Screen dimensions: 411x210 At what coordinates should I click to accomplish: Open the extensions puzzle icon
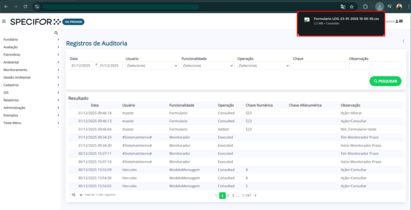pos(365,7)
